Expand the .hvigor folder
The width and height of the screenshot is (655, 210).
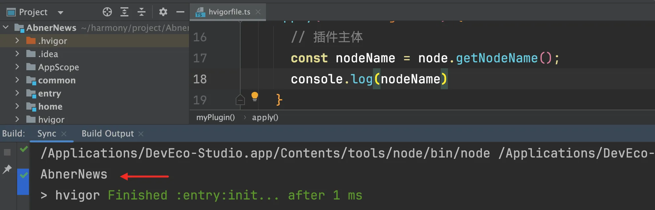click(17, 40)
